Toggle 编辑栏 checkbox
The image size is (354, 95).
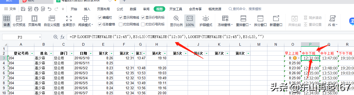(100, 18)
